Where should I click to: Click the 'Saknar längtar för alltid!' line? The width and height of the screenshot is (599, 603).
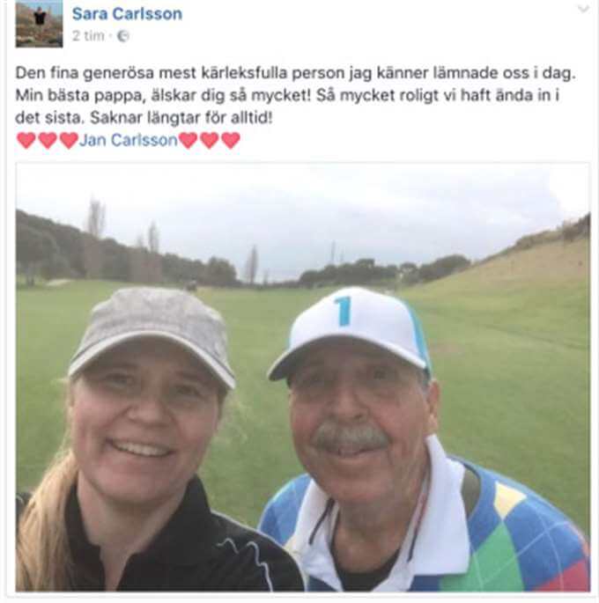point(181,118)
